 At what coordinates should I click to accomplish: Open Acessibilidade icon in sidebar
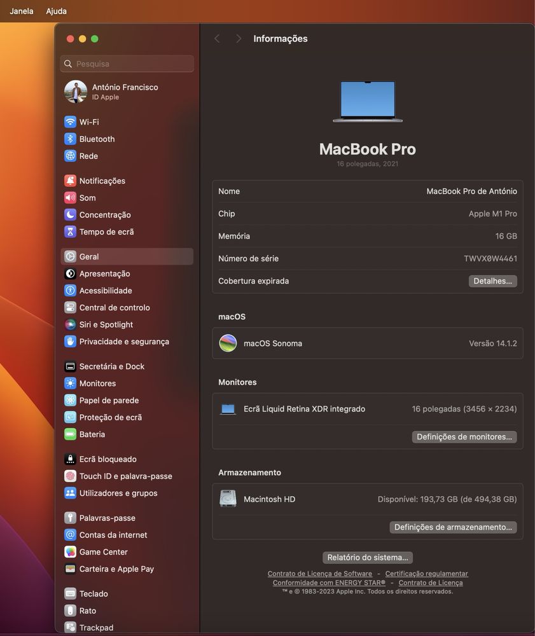coord(70,291)
